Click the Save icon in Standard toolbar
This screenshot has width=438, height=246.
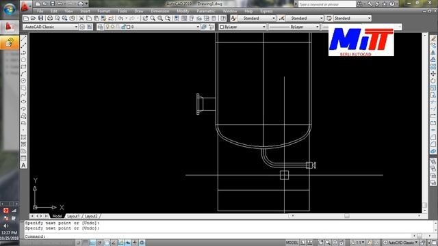click(41, 18)
